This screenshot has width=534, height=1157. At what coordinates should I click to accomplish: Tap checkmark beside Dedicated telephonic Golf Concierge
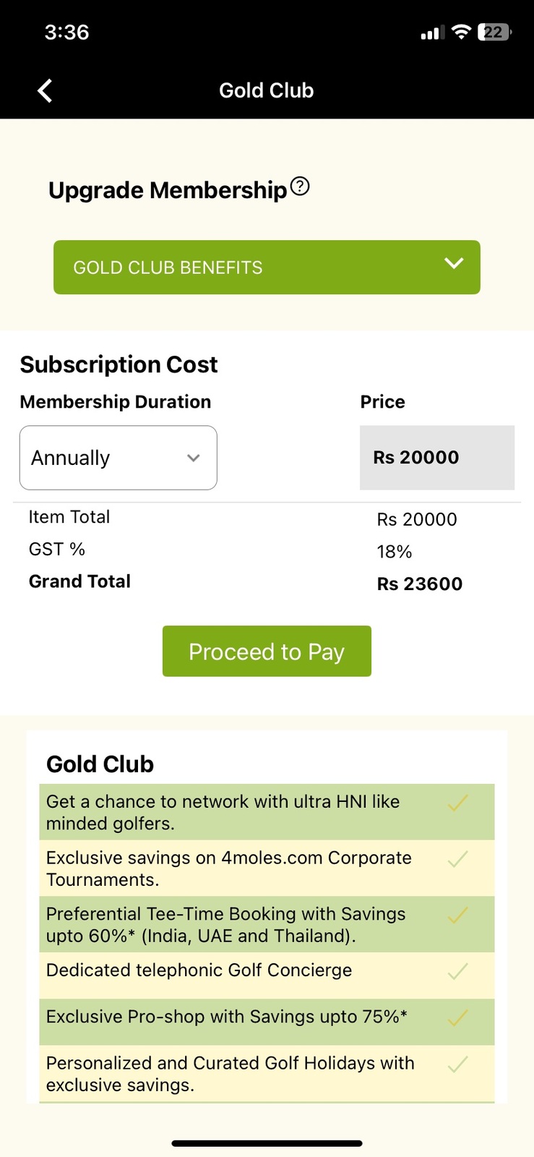(x=458, y=971)
